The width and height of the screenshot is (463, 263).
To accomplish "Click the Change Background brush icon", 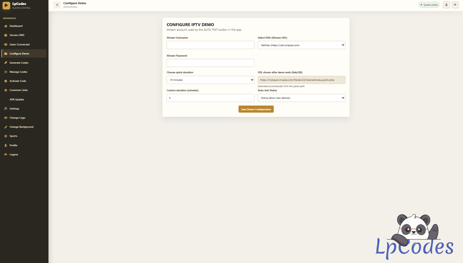I will 6,127.
